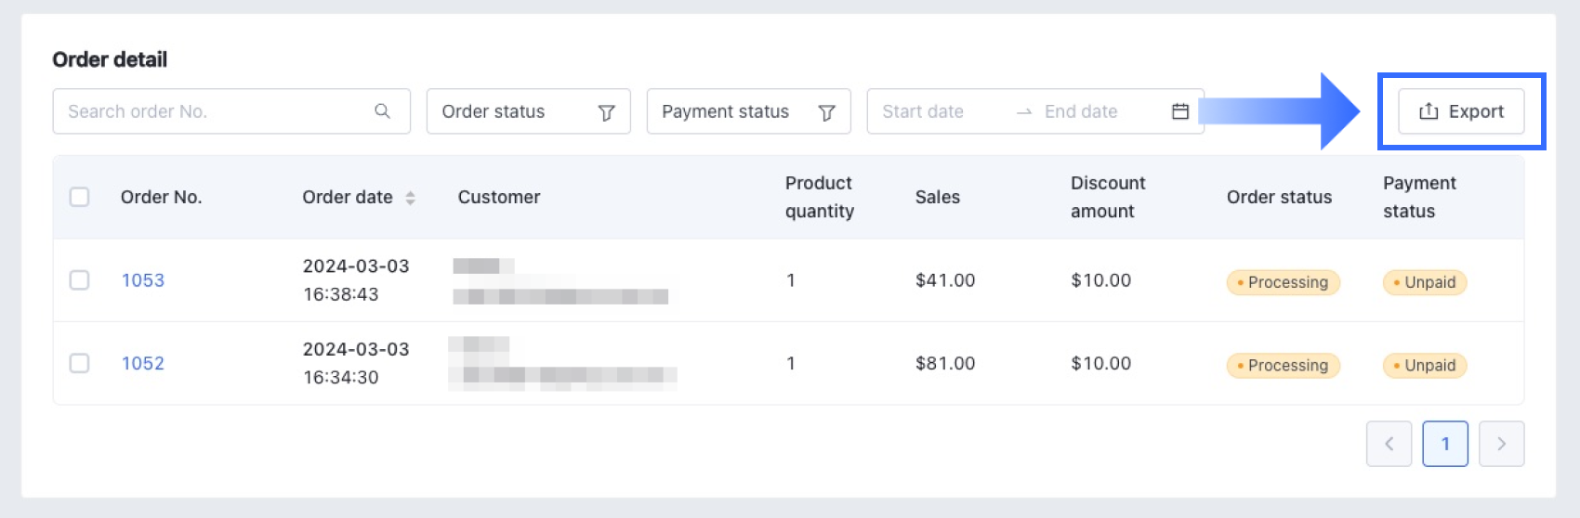Screen dimensions: 1580x518
Task: Open order number 1052 link
Action: pyautogui.click(x=143, y=363)
